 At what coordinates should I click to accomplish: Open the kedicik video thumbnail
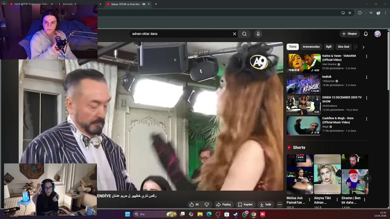(303, 84)
